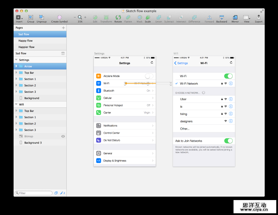Screen dimensions: 278x215
Task: Disable the Ask to Join Networks switch
Action: tap(228, 141)
